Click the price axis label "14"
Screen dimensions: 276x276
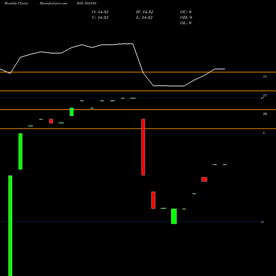point(265,76)
